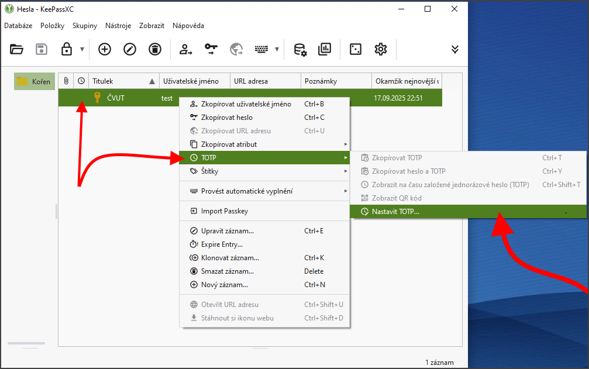The height and width of the screenshot is (369, 589).
Task: Open database reports toolbar icon
Action: (325, 49)
